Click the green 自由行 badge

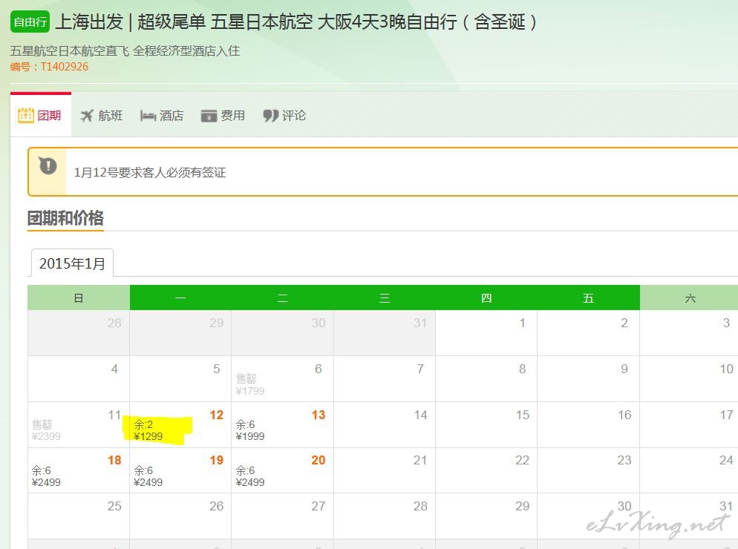coord(30,22)
